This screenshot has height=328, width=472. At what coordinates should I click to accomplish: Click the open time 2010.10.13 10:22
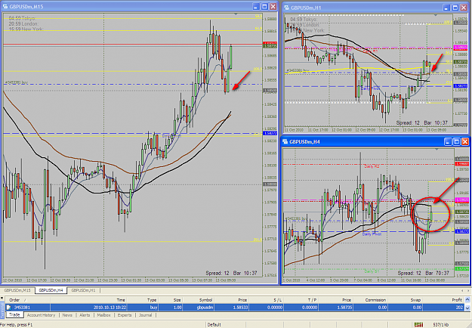pos(110,308)
